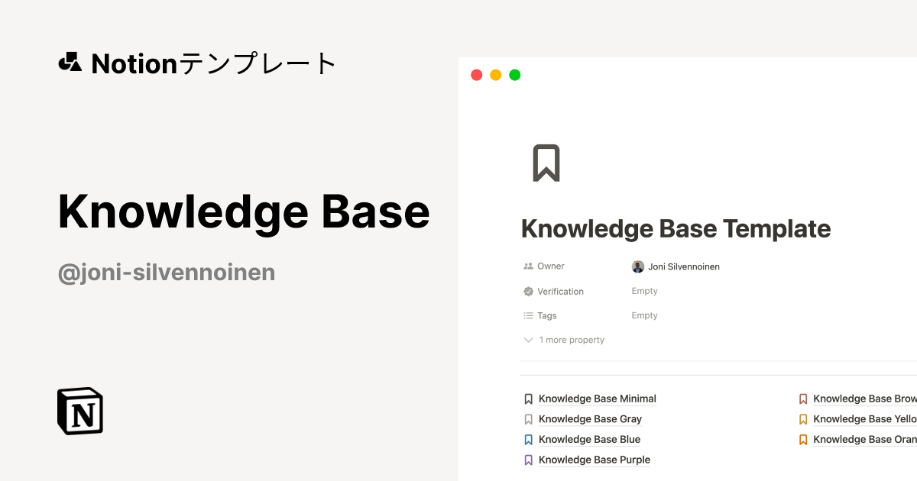
Task: Click the Tags list icon
Action: pos(528,315)
